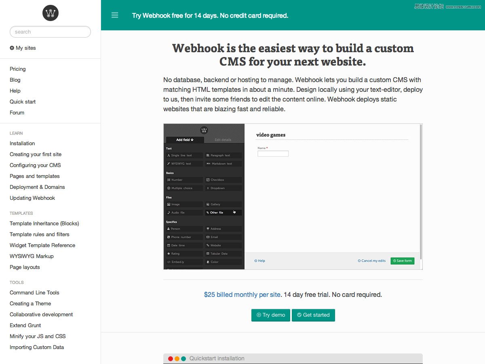The height and width of the screenshot is (364, 485).
Task: Click the Get started button
Action: coord(313,315)
